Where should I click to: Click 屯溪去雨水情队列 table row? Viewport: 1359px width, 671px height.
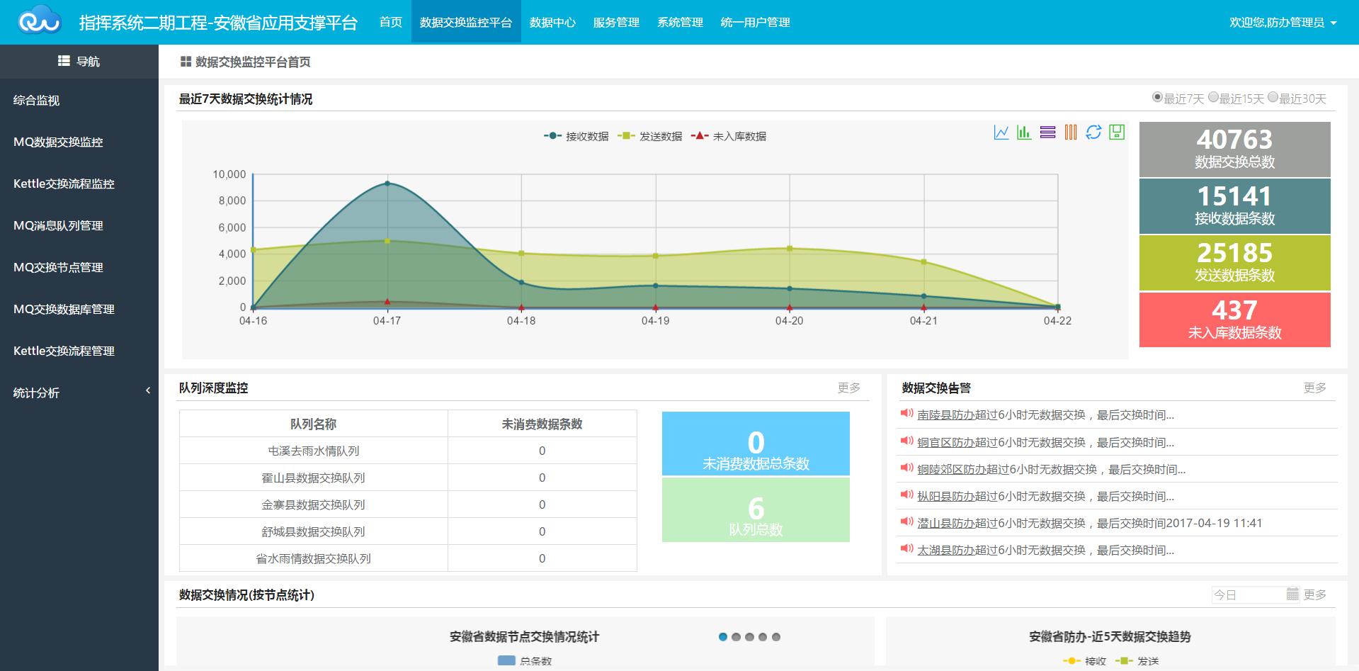408,451
